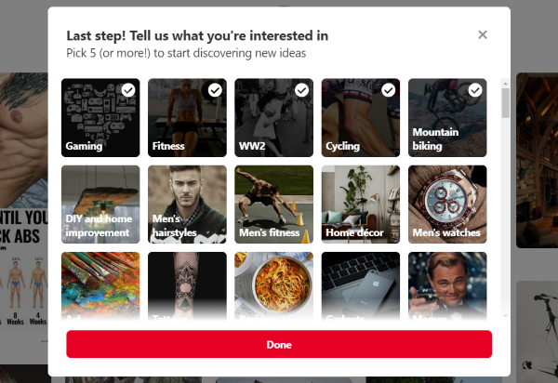Add Men's watches to interests
Viewport: 558px width, 383px height.
(x=447, y=205)
